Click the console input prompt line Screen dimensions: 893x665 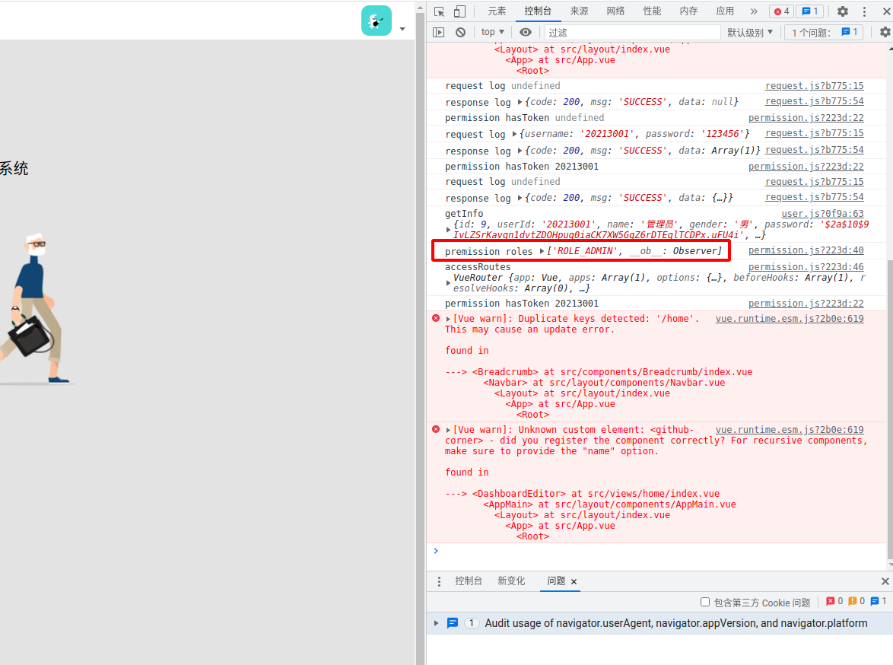click(x=656, y=551)
